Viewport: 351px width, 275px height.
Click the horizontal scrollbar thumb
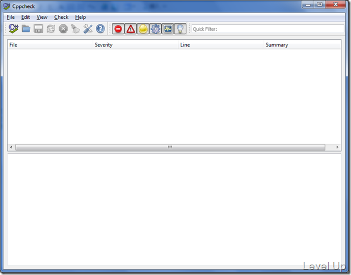(170, 147)
